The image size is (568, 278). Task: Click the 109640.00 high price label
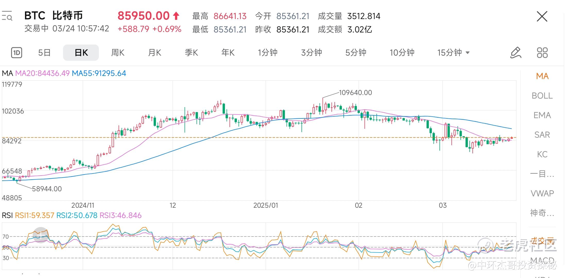click(355, 93)
